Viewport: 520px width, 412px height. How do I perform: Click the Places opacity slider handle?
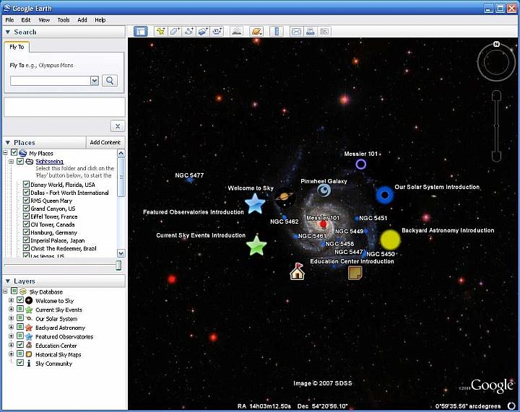[118, 266]
